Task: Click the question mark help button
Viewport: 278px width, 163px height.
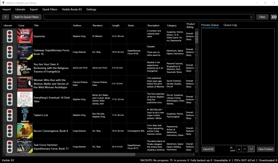Action: coord(5,17)
